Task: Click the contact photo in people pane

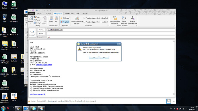Action: coord(169,101)
